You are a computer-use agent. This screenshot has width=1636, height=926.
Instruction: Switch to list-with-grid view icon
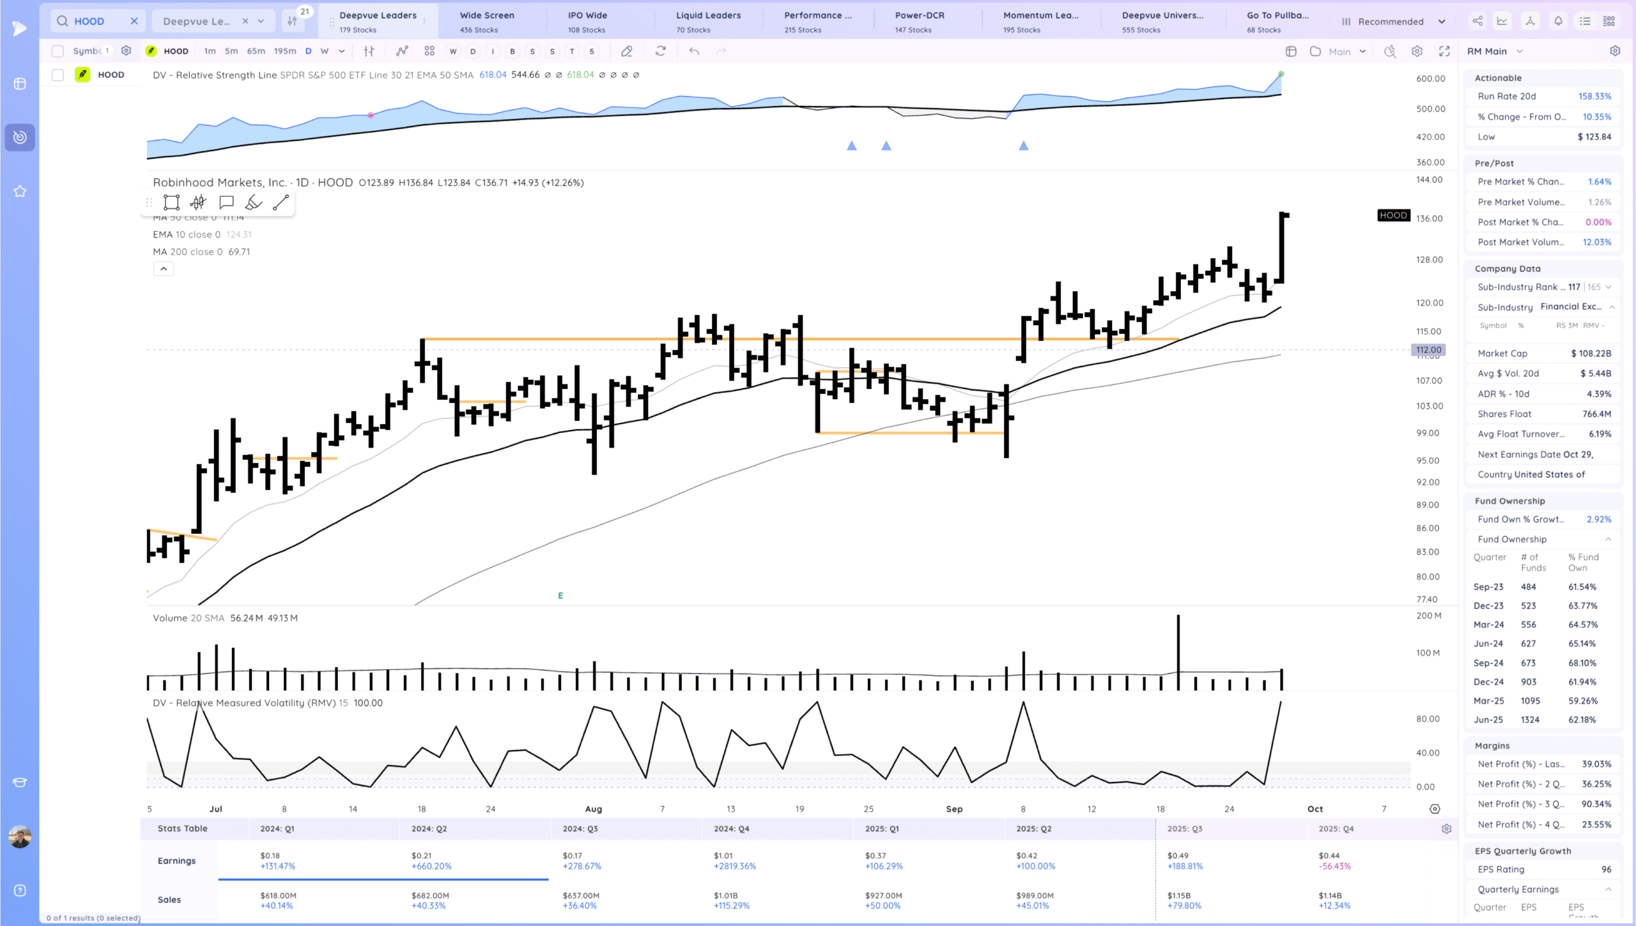[1609, 21]
